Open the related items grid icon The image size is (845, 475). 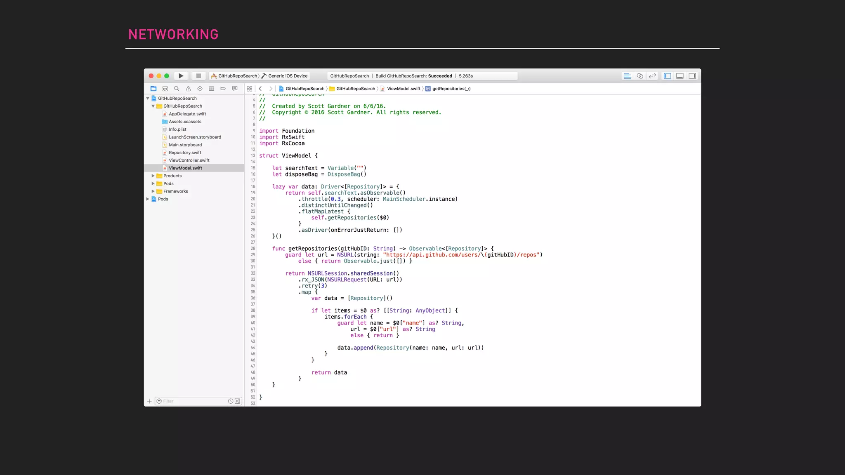[x=249, y=89]
